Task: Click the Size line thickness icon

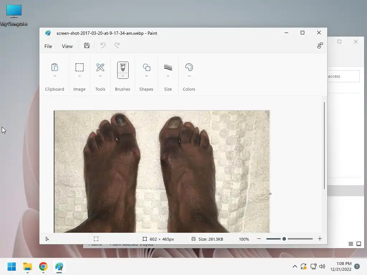Action: (168, 67)
